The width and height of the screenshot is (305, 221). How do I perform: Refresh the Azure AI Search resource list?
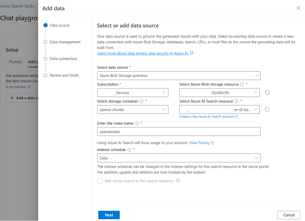267,109
